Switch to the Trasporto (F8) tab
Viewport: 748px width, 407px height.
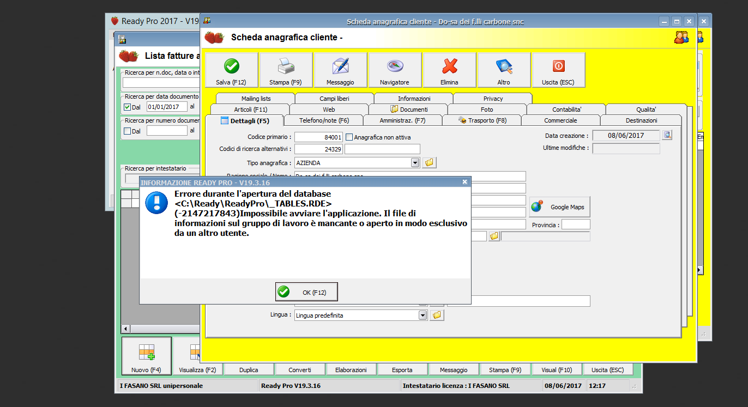482,120
